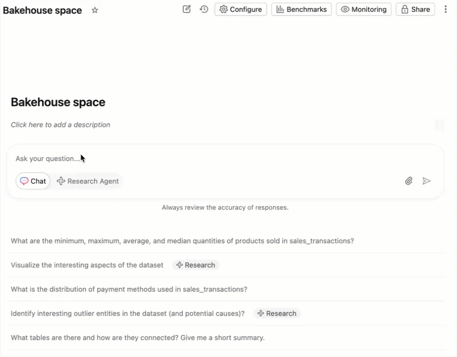The width and height of the screenshot is (457, 357).
Task: Switch to the Benchmarks view
Action: pyautogui.click(x=301, y=9)
